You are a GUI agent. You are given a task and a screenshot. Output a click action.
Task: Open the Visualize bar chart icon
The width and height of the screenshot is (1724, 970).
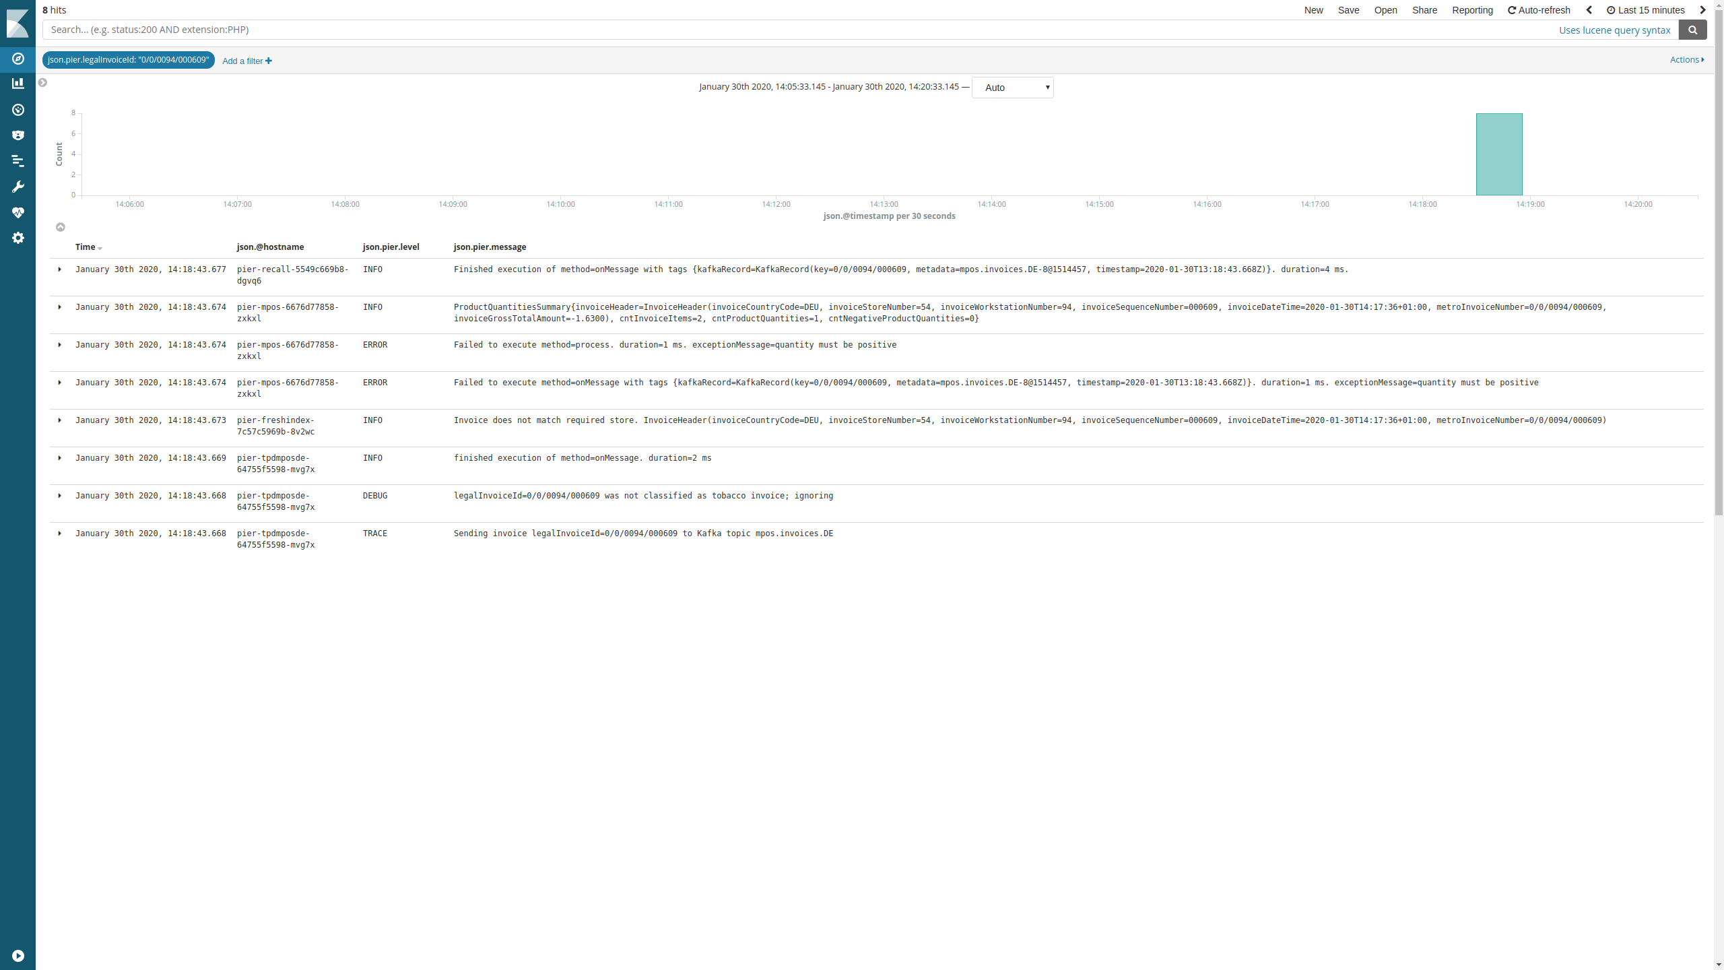(x=18, y=83)
